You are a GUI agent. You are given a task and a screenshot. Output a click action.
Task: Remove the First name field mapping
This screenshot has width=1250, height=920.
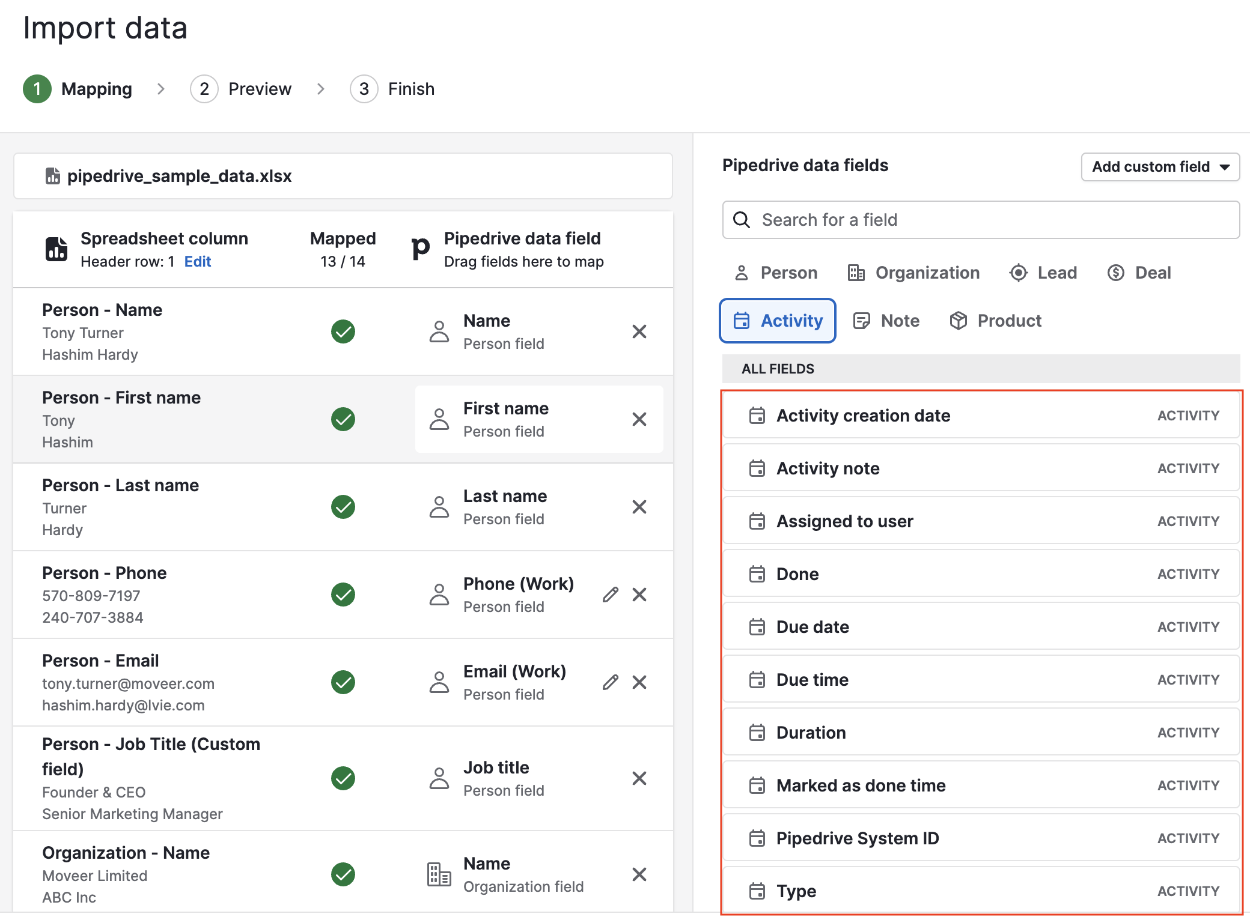pyautogui.click(x=640, y=419)
